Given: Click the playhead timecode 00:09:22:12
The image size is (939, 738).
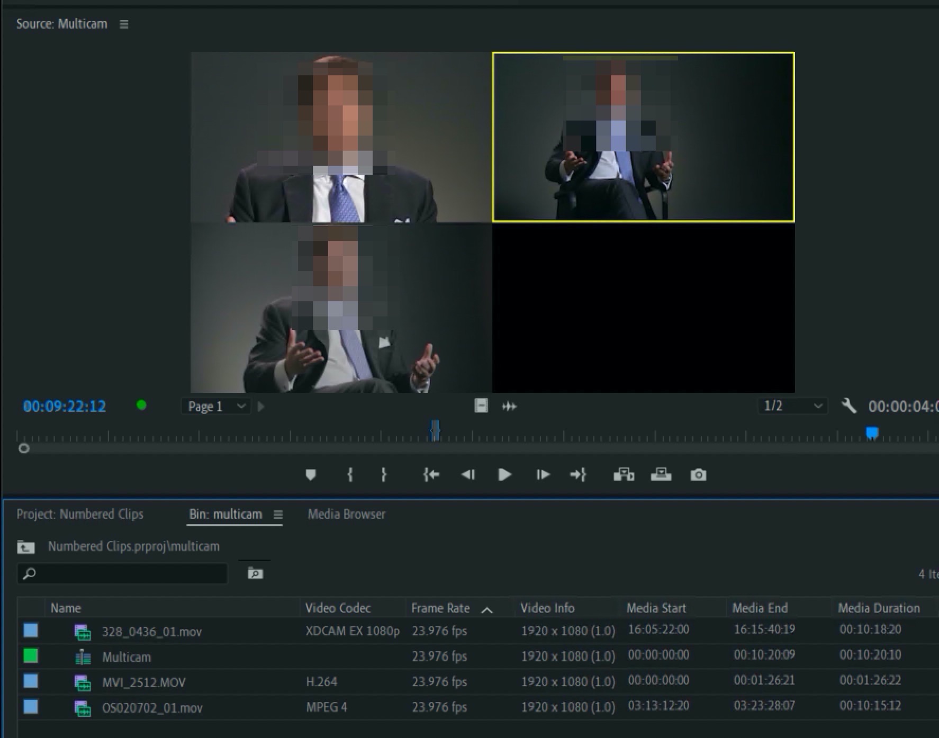Looking at the screenshot, I should click(x=65, y=407).
